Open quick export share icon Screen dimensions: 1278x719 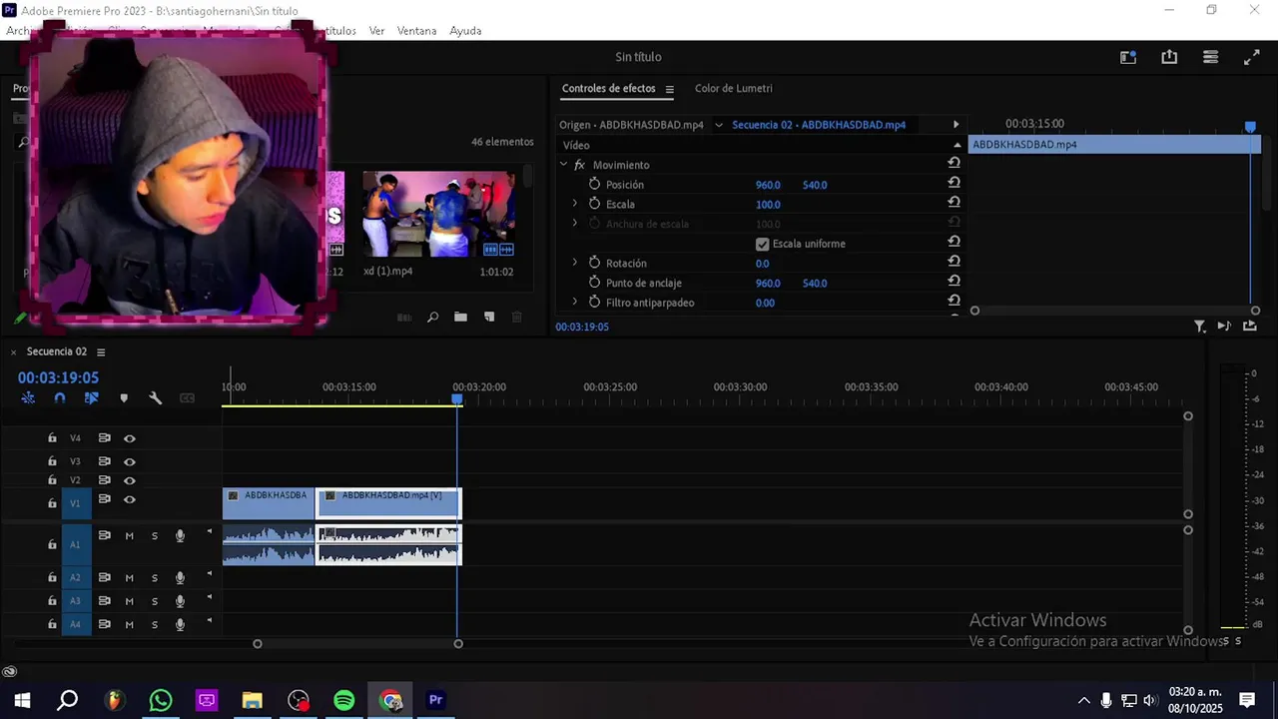click(1169, 57)
